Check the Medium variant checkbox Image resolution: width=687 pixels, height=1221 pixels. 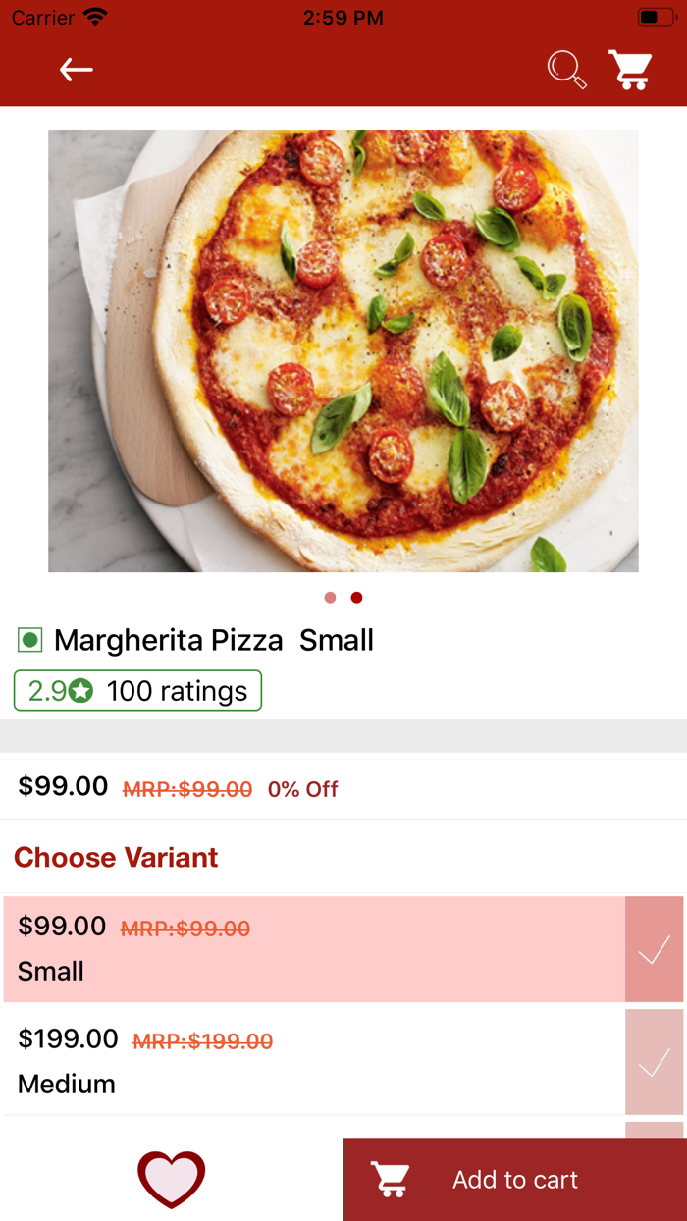pos(654,1062)
